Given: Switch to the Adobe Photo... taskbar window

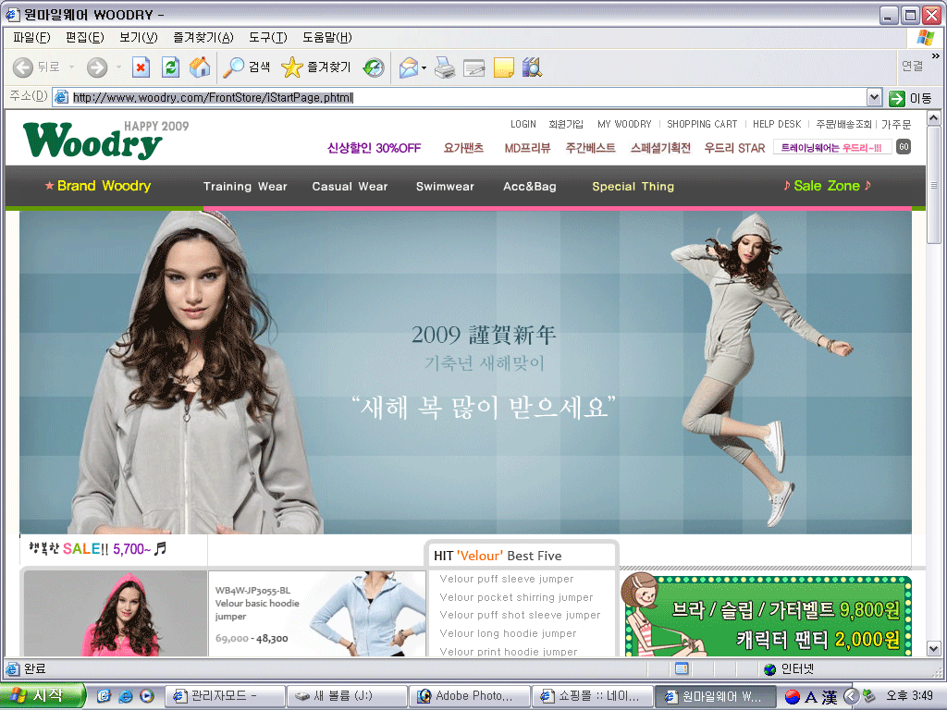Looking at the screenshot, I should [470, 696].
